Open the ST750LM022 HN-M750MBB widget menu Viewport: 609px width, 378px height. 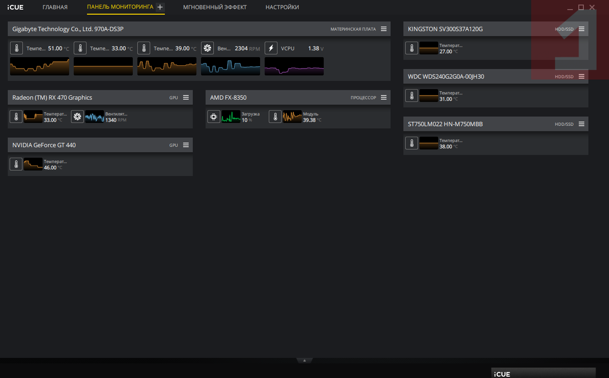point(582,124)
